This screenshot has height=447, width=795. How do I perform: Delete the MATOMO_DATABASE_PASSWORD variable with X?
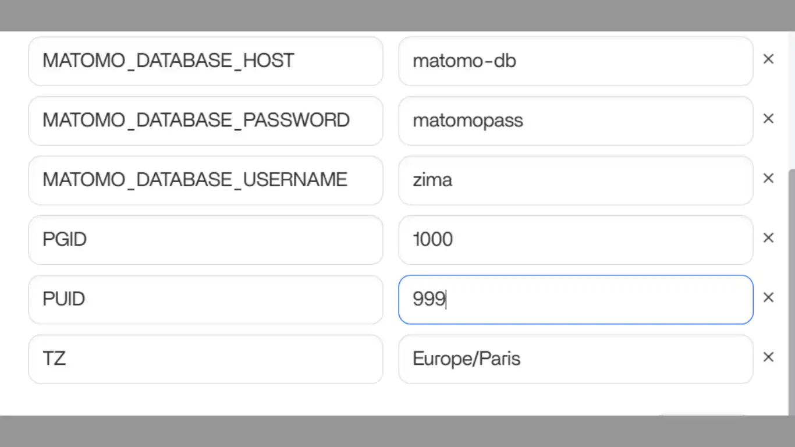(768, 119)
